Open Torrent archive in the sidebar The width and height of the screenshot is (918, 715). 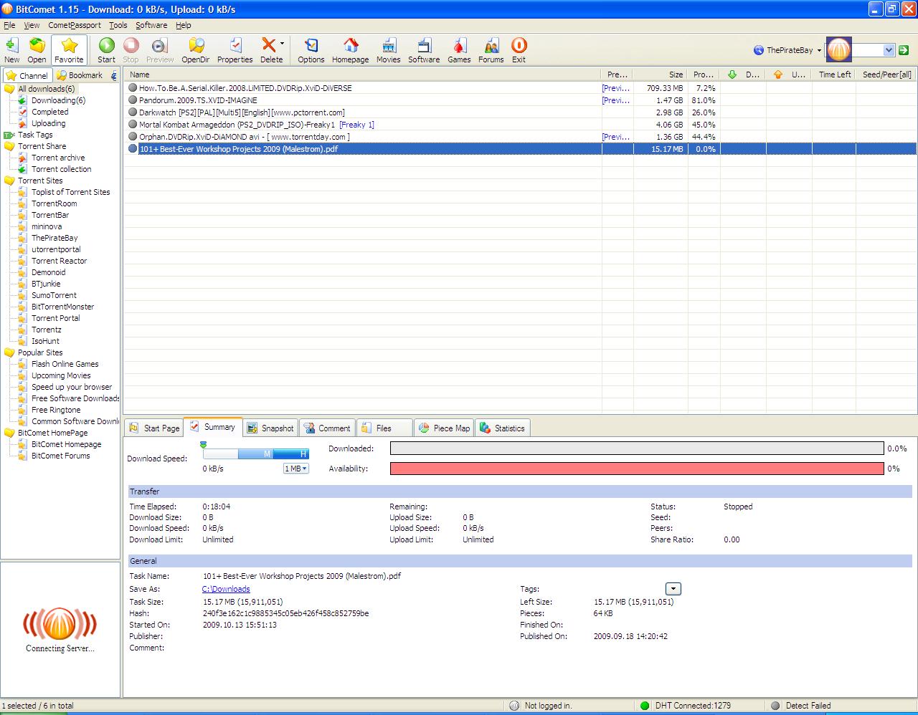click(58, 158)
